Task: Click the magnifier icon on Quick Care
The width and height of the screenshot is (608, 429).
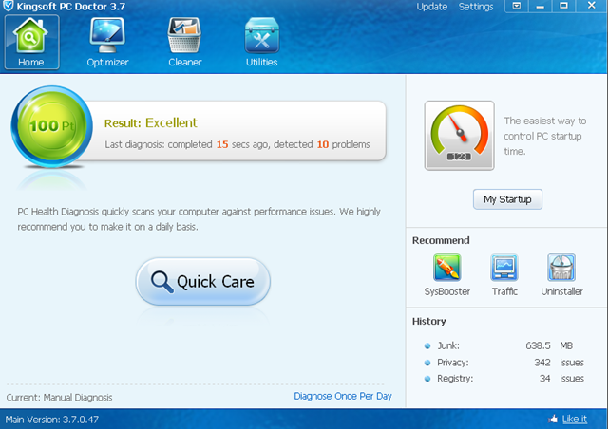Action: [161, 282]
